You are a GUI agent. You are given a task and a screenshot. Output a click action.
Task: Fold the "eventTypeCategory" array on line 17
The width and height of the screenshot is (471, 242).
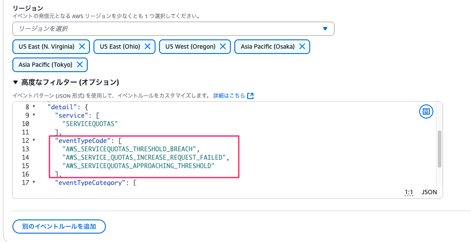(x=34, y=182)
